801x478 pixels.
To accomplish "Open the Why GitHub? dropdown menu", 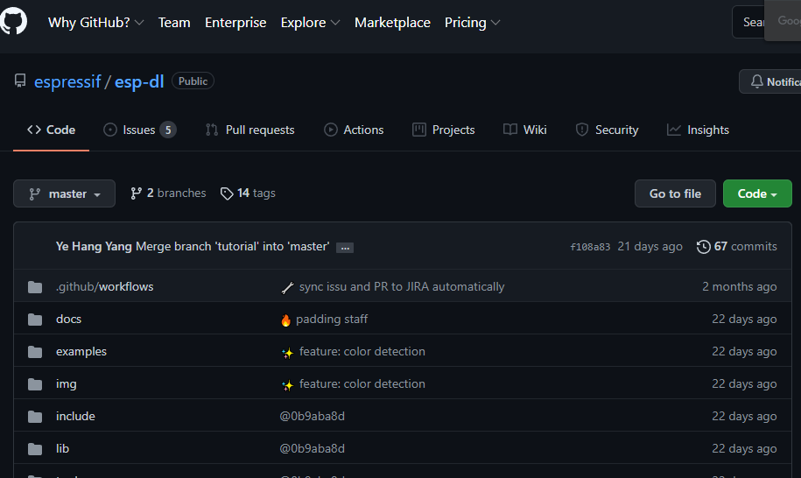I will pos(95,23).
